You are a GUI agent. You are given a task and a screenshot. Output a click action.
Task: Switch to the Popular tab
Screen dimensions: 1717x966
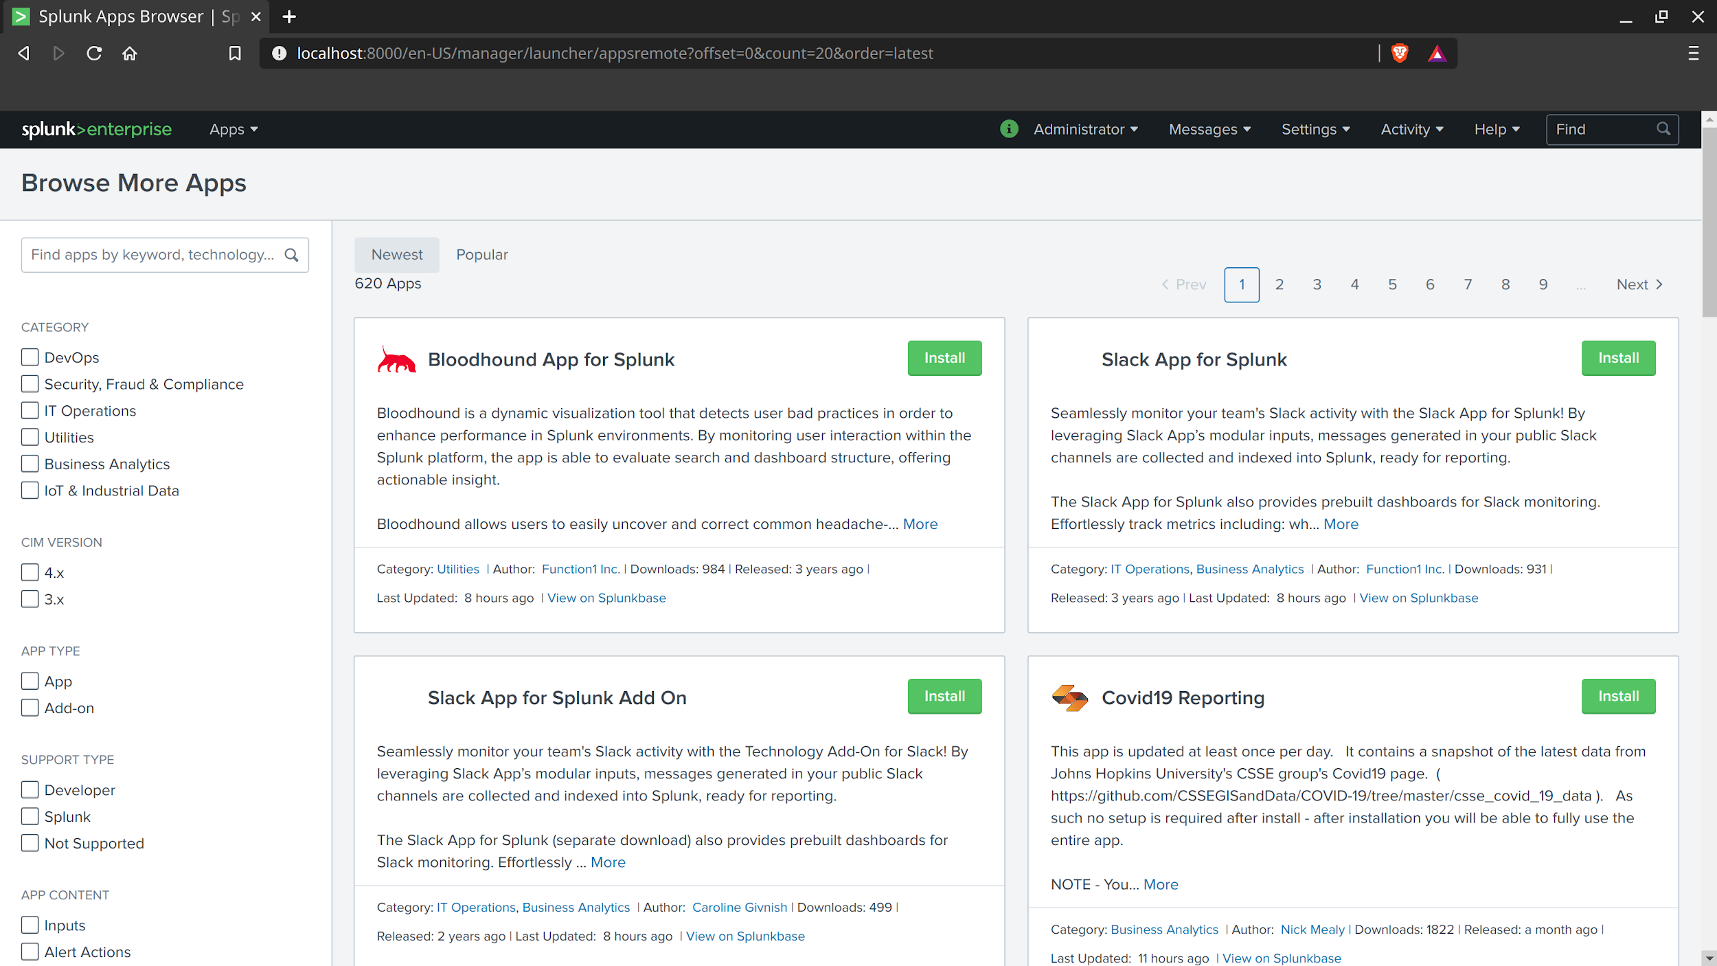tap(481, 255)
